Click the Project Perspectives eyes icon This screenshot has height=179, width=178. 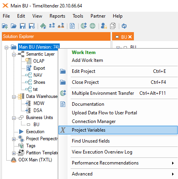[x=21, y=139]
